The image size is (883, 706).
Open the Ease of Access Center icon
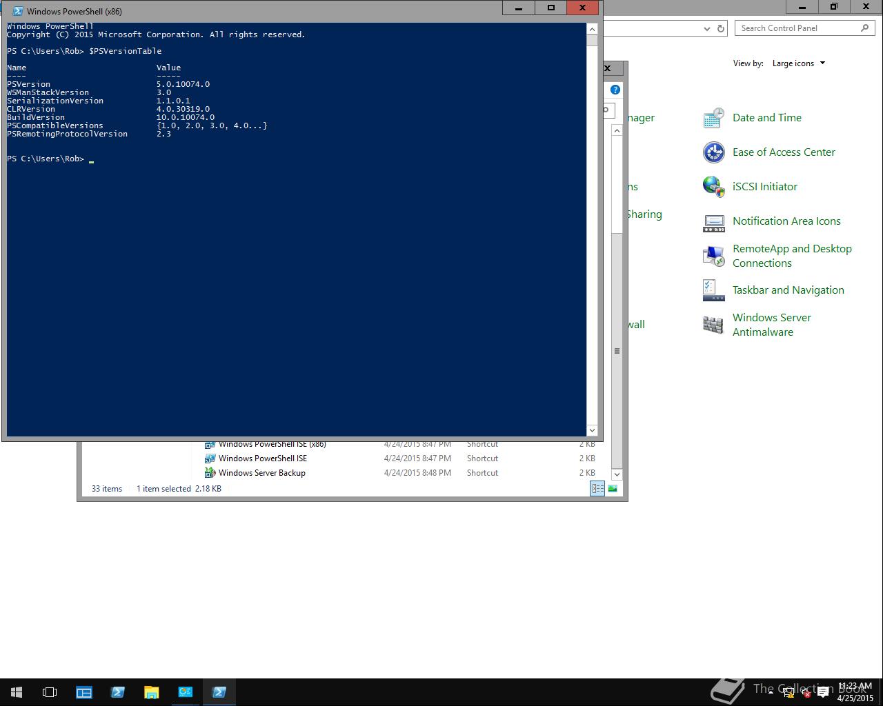pyautogui.click(x=713, y=152)
